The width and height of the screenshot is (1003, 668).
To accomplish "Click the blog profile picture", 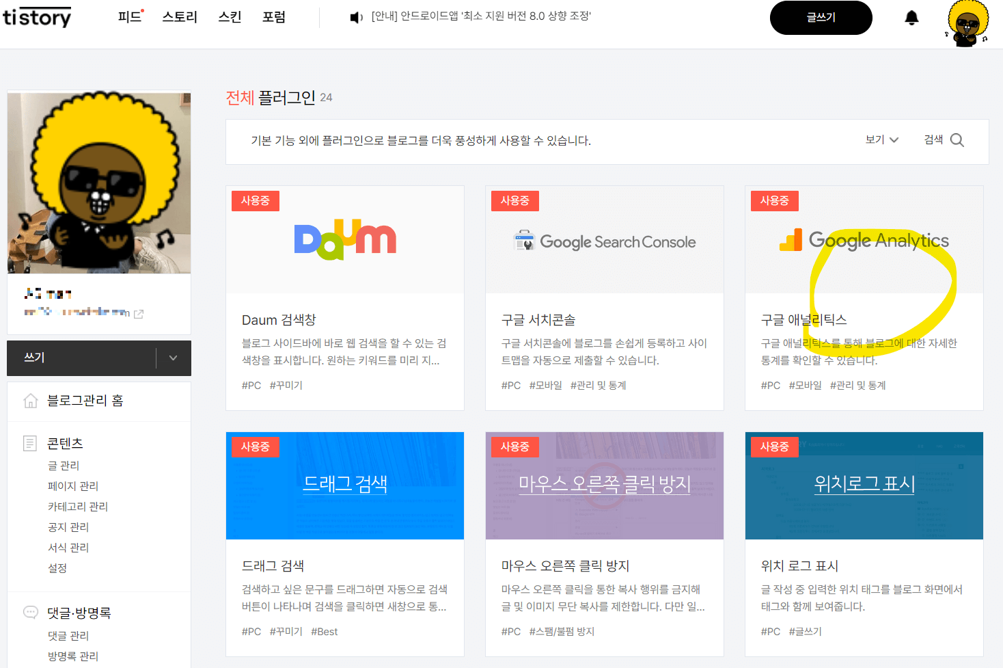I will pos(99,183).
